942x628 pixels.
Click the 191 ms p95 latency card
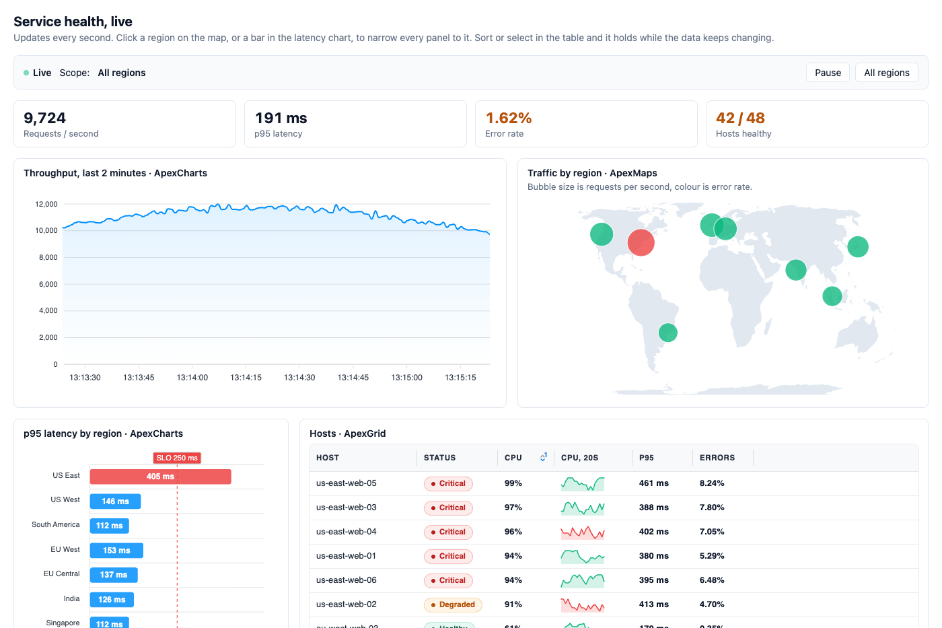(x=355, y=124)
